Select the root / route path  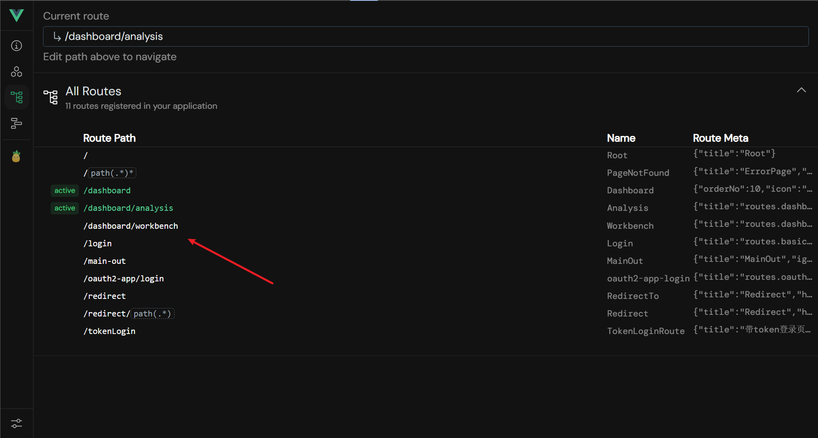85,156
